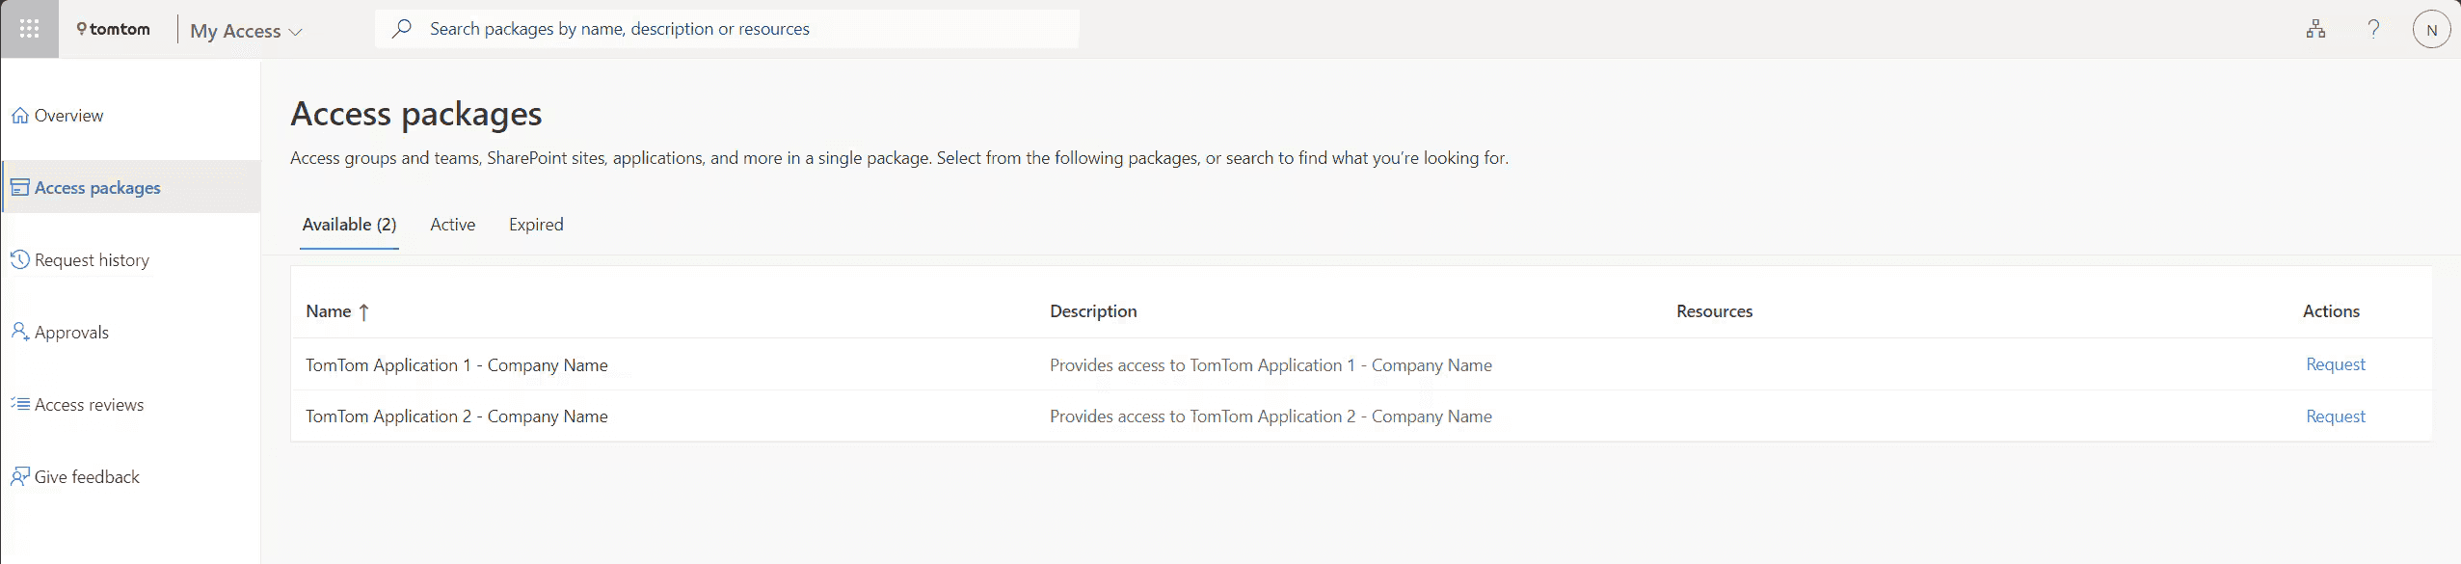Click the search magnifier icon
Image resolution: width=2461 pixels, height=564 pixels.
point(402,29)
